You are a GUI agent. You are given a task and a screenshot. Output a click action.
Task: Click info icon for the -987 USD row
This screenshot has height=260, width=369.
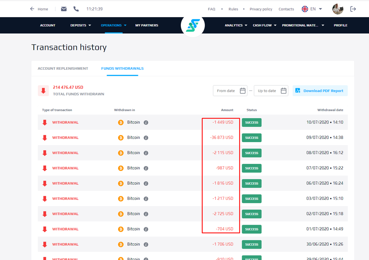point(146,168)
